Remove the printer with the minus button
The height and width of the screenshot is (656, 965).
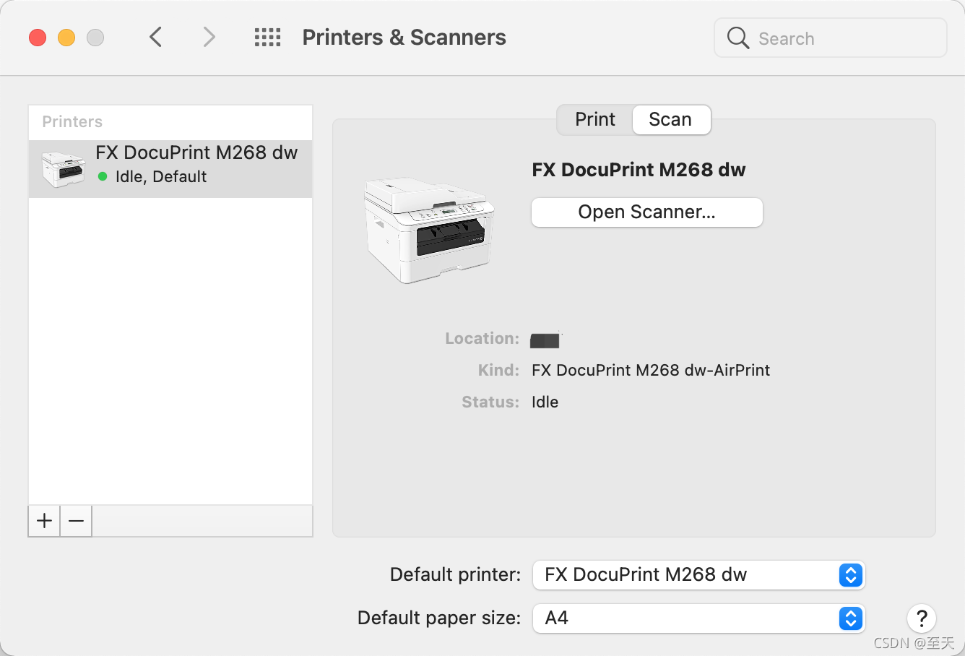[76, 521]
